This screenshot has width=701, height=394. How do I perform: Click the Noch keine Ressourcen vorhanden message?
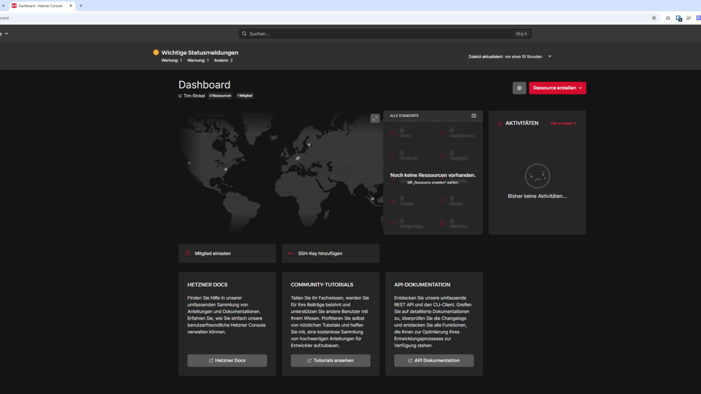[x=433, y=175]
